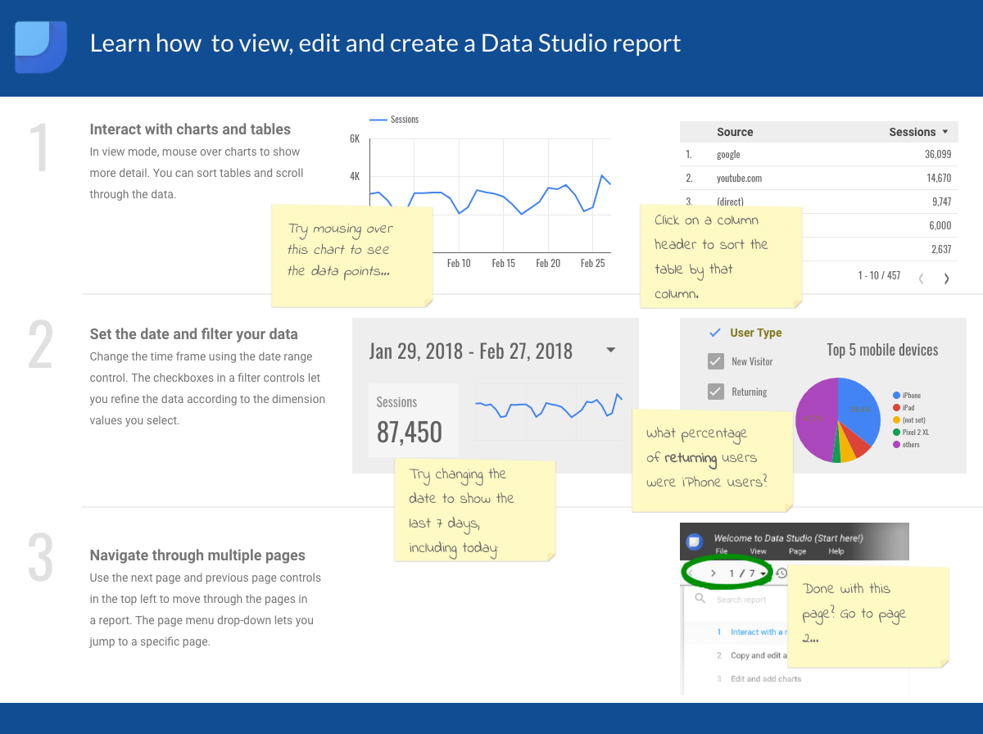Uncheck the New Visitor checkbox
The image size is (983, 734).
(715, 361)
